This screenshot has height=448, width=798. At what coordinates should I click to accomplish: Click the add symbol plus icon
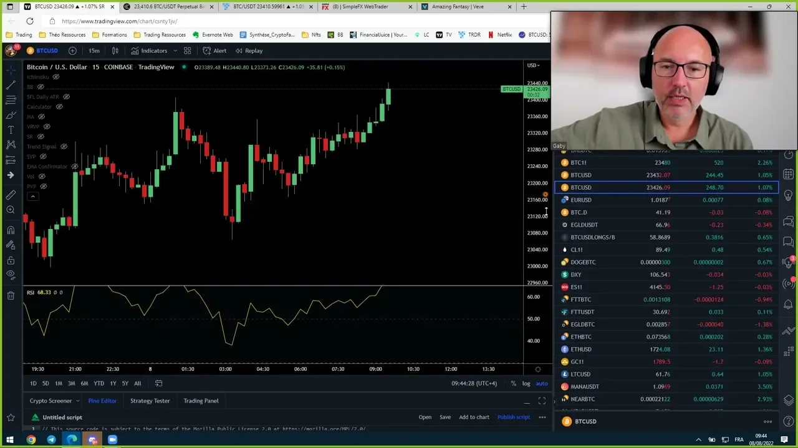[72, 50]
